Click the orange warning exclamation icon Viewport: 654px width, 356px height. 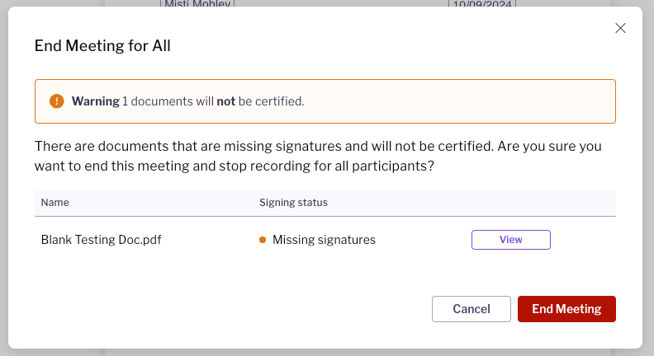[x=57, y=101]
